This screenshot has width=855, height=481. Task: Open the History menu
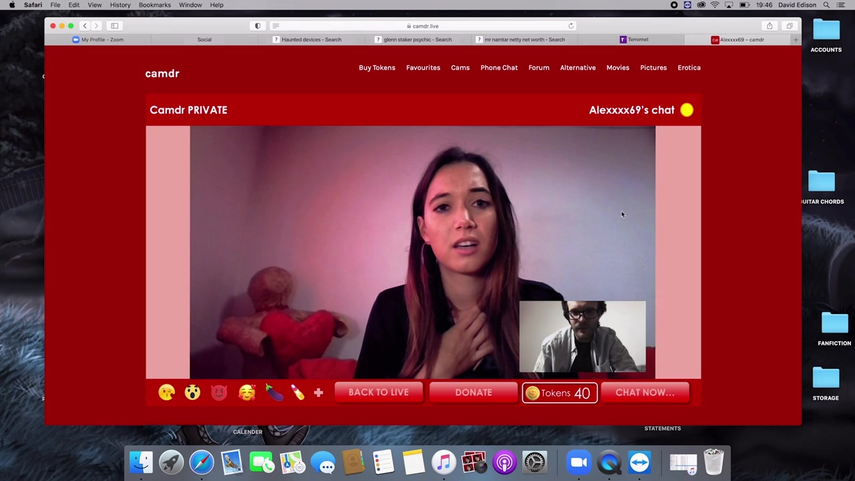[120, 5]
